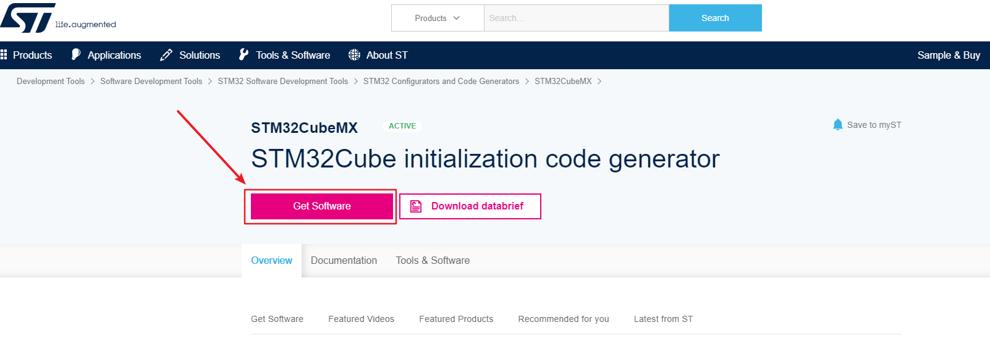Click the Solutions pencil icon
Screen dimensions: 990x351
click(166, 55)
